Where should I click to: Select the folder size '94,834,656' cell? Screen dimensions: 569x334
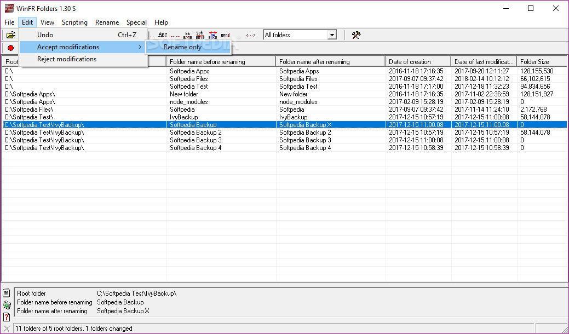pyautogui.click(x=535, y=87)
